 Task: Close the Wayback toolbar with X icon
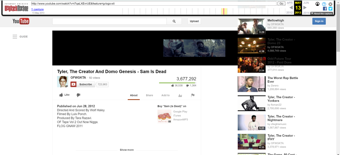(331, 4)
